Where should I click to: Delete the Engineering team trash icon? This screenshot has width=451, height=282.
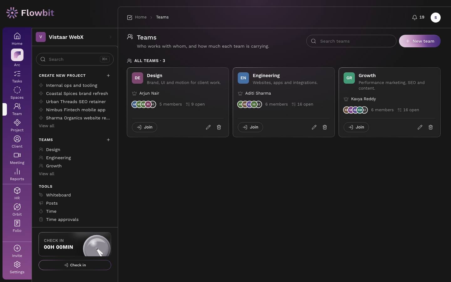point(325,127)
